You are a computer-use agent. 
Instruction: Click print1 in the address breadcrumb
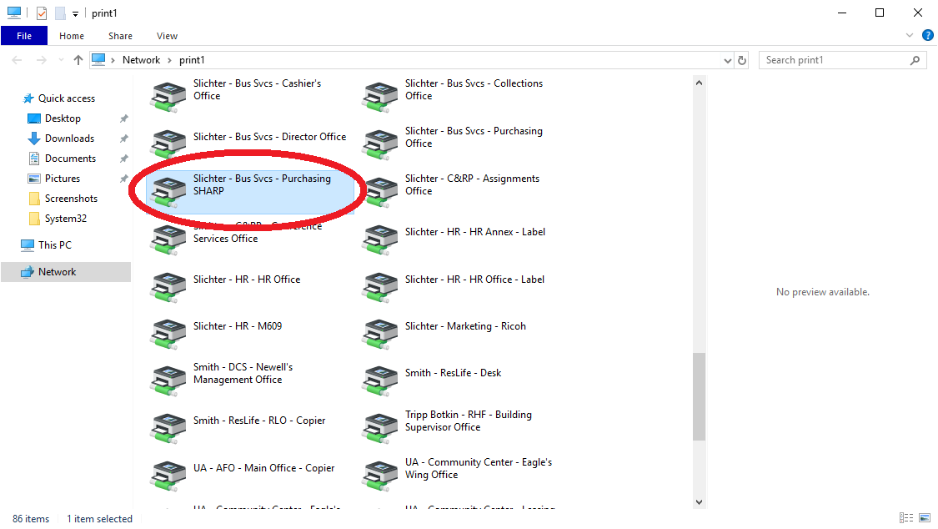(x=192, y=60)
